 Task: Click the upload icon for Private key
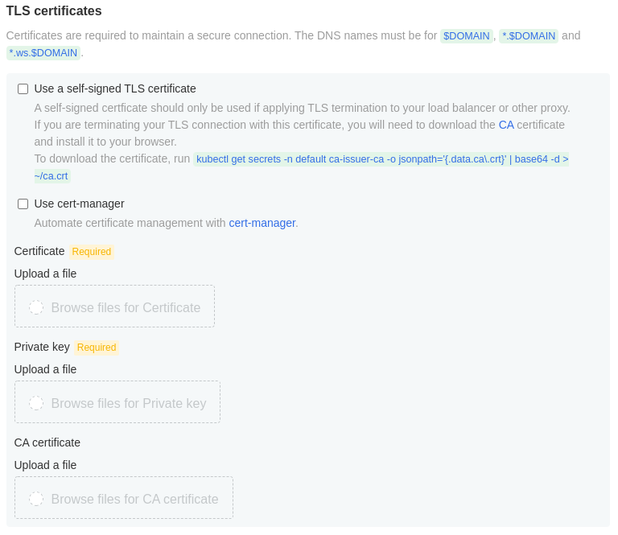(x=36, y=403)
